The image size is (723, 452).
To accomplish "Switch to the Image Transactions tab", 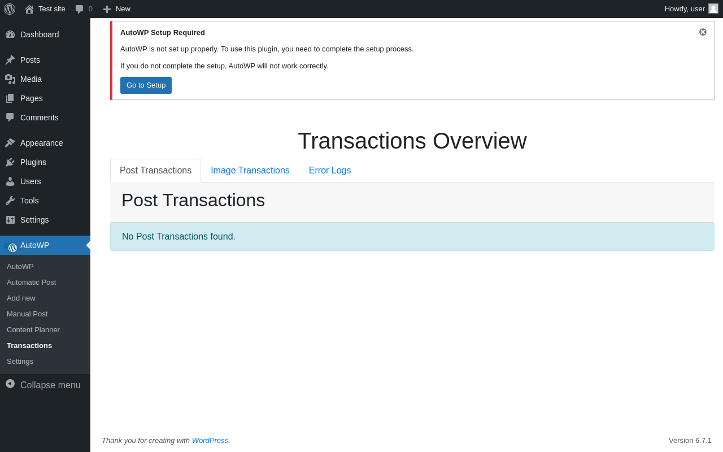I will pyautogui.click(x=250, y=171).
